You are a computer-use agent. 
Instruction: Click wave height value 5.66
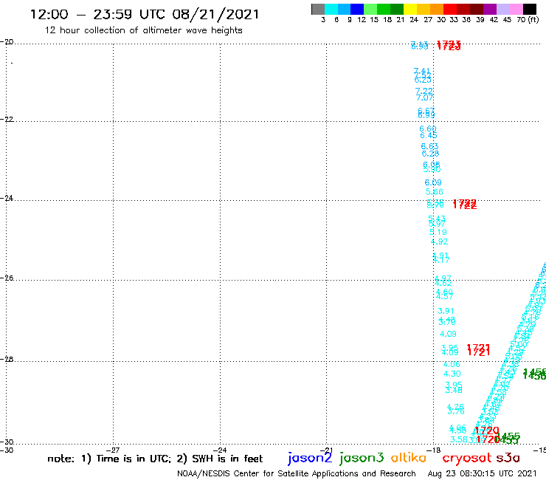click(x=435, y=192)
